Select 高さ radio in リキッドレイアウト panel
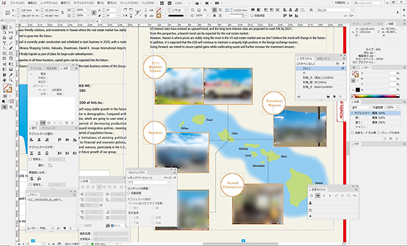 pyautogui.click(x=131, y=208)
